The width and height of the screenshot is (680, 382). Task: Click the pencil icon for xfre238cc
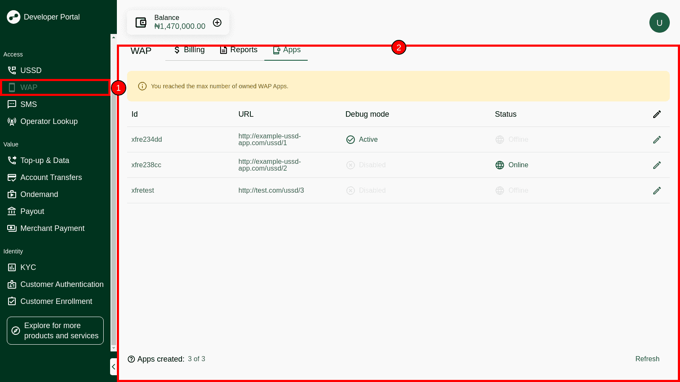click(657, 165)
